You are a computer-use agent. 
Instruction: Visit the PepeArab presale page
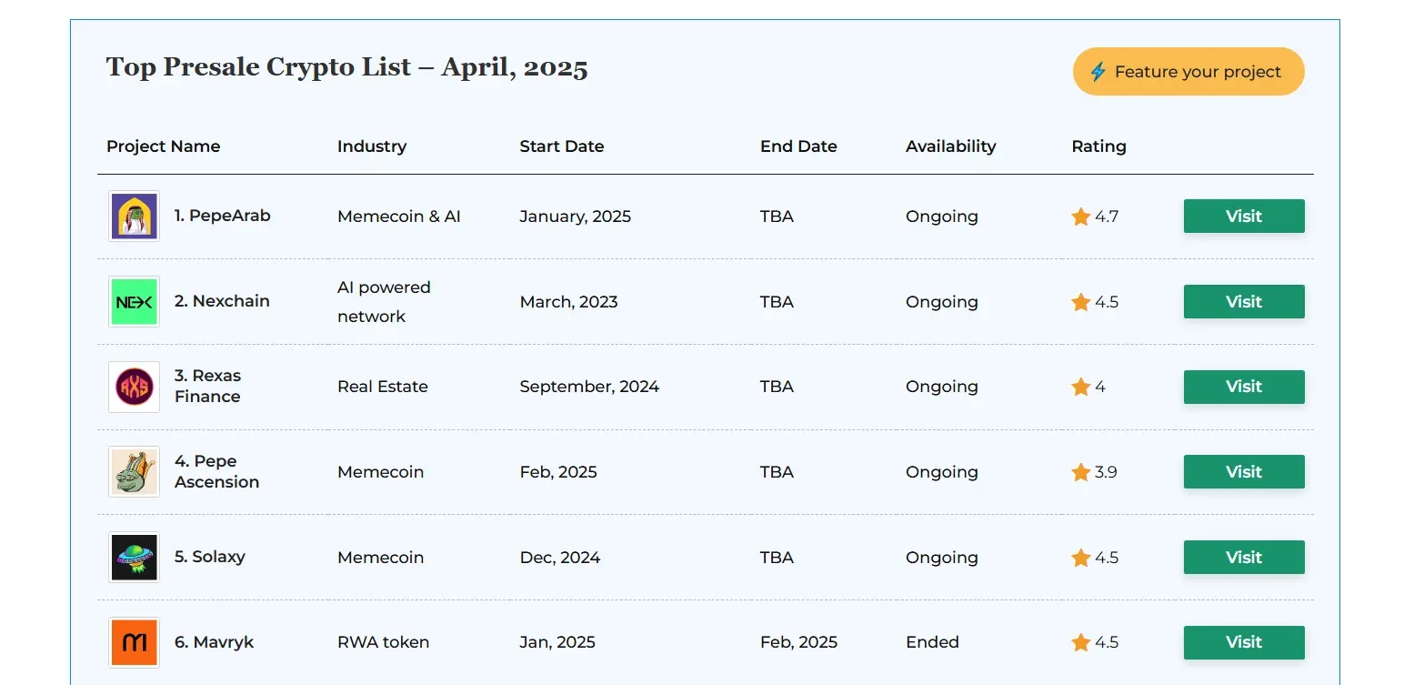(1243, 217)
